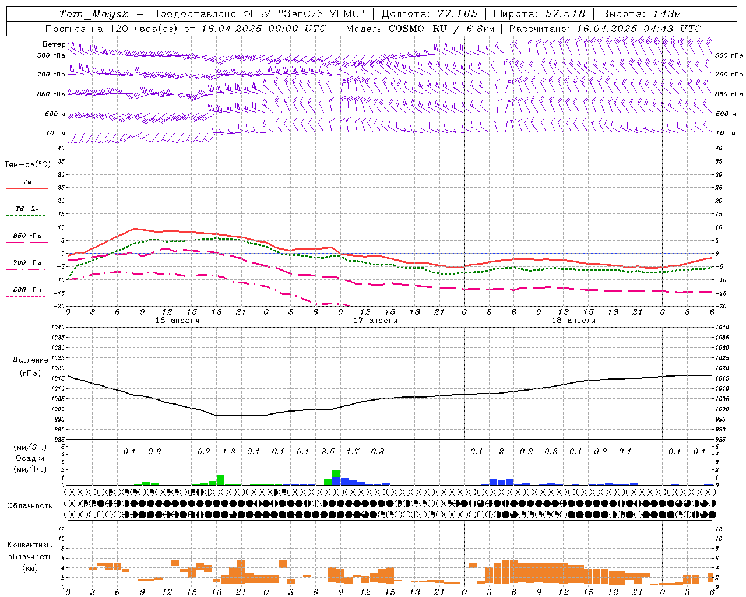Click the date label 18 апреля

point(573,321)
